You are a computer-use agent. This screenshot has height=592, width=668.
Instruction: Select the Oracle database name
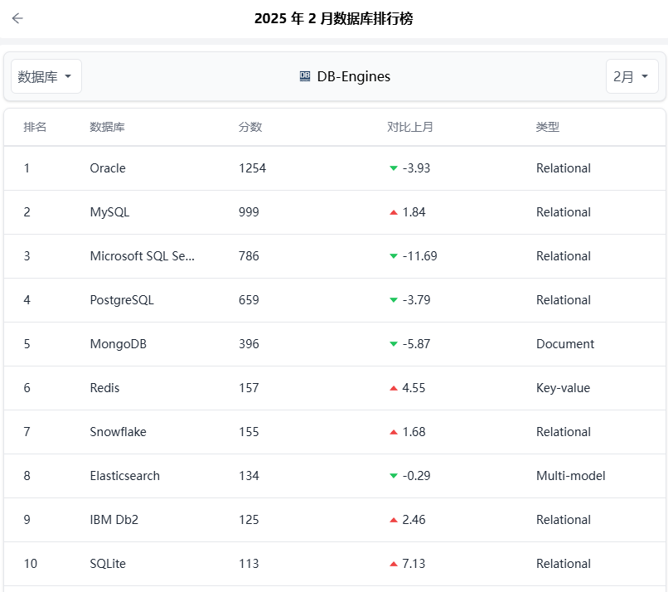(108, 168)
